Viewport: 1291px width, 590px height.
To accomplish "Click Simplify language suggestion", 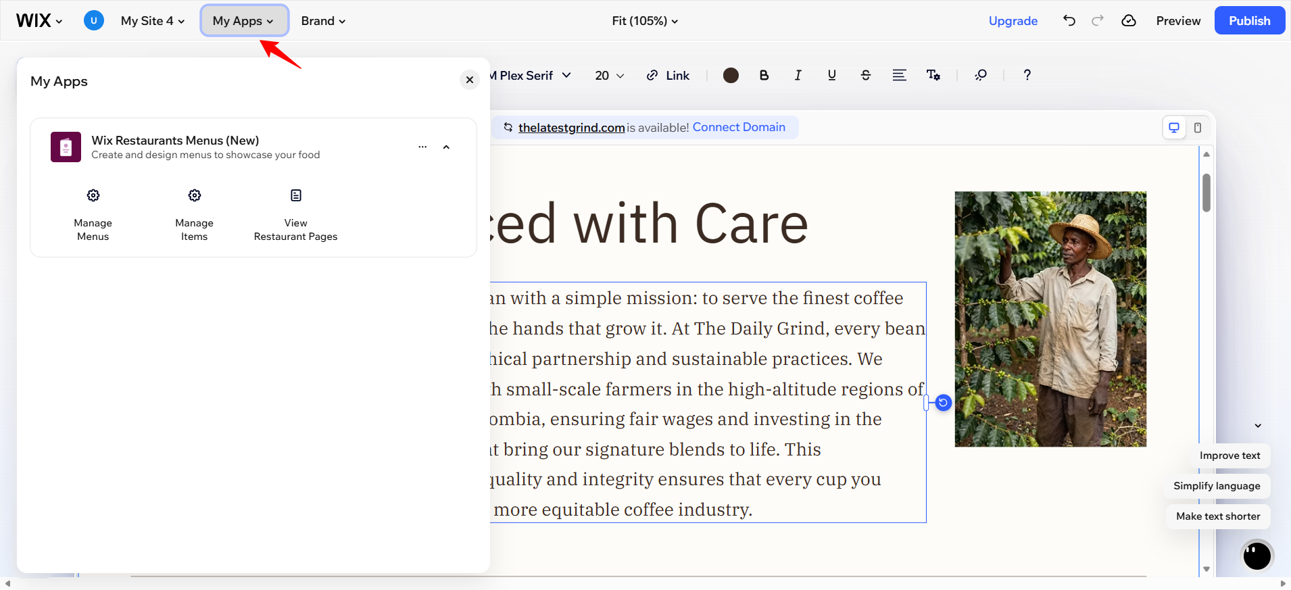I will point(1217,486).
